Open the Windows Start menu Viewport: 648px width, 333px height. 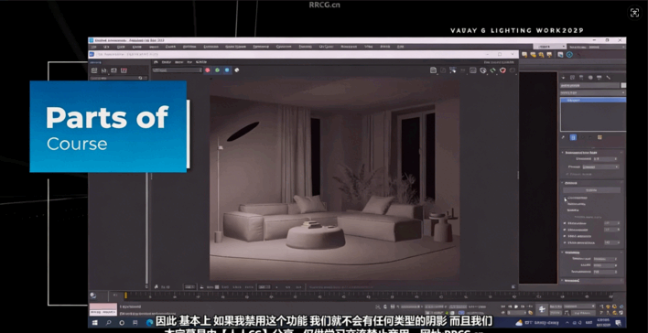click(94, 323)
